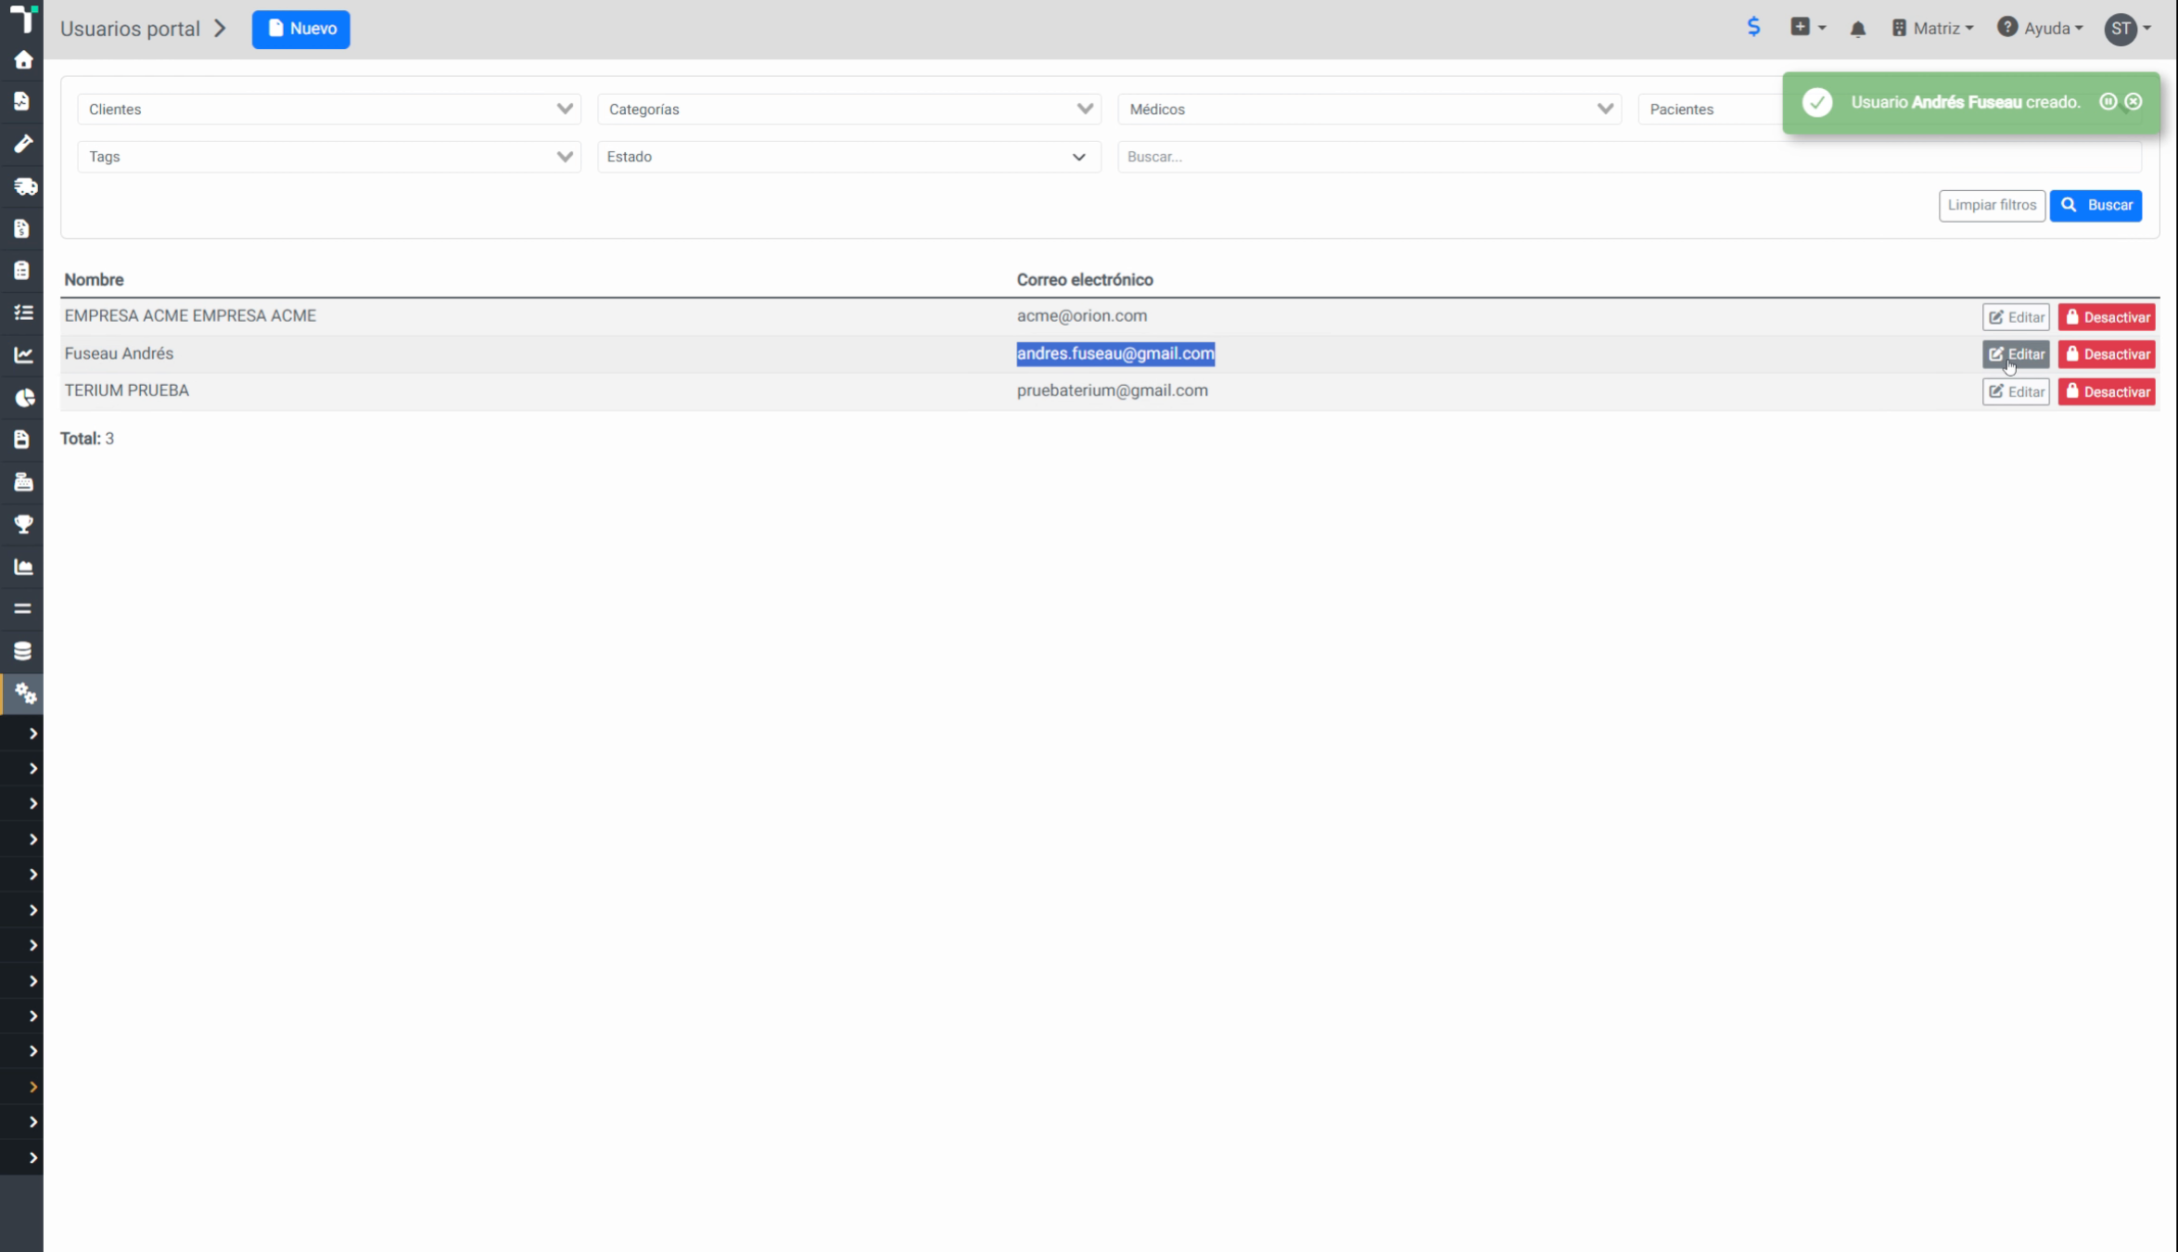Open the test tube lab icon in sidebar
Viewport: 2178px width, 1252px height.
(23, 144)
